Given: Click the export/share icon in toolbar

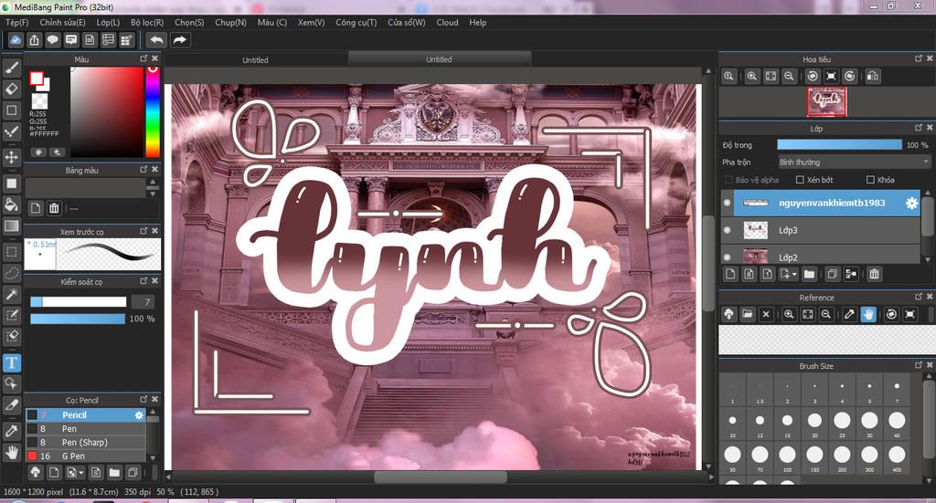Looking at the screenshot, I should click(x=34, y=40).
